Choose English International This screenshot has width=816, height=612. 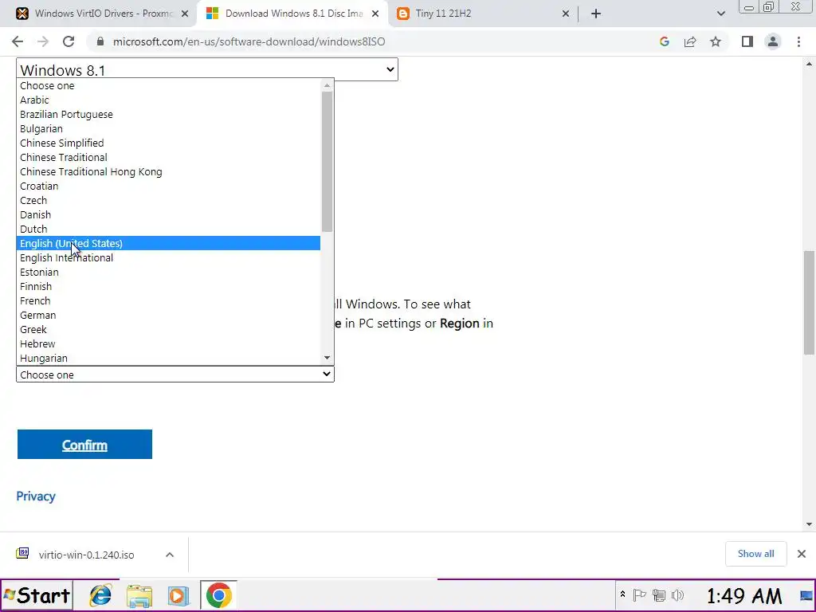169,257
